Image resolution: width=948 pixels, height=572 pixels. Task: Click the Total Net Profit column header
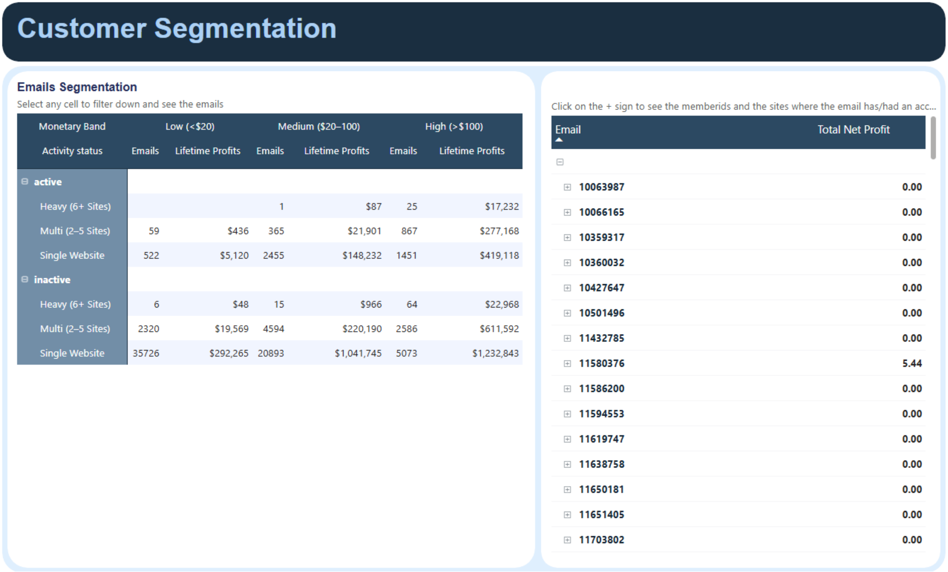pos(853,130)
